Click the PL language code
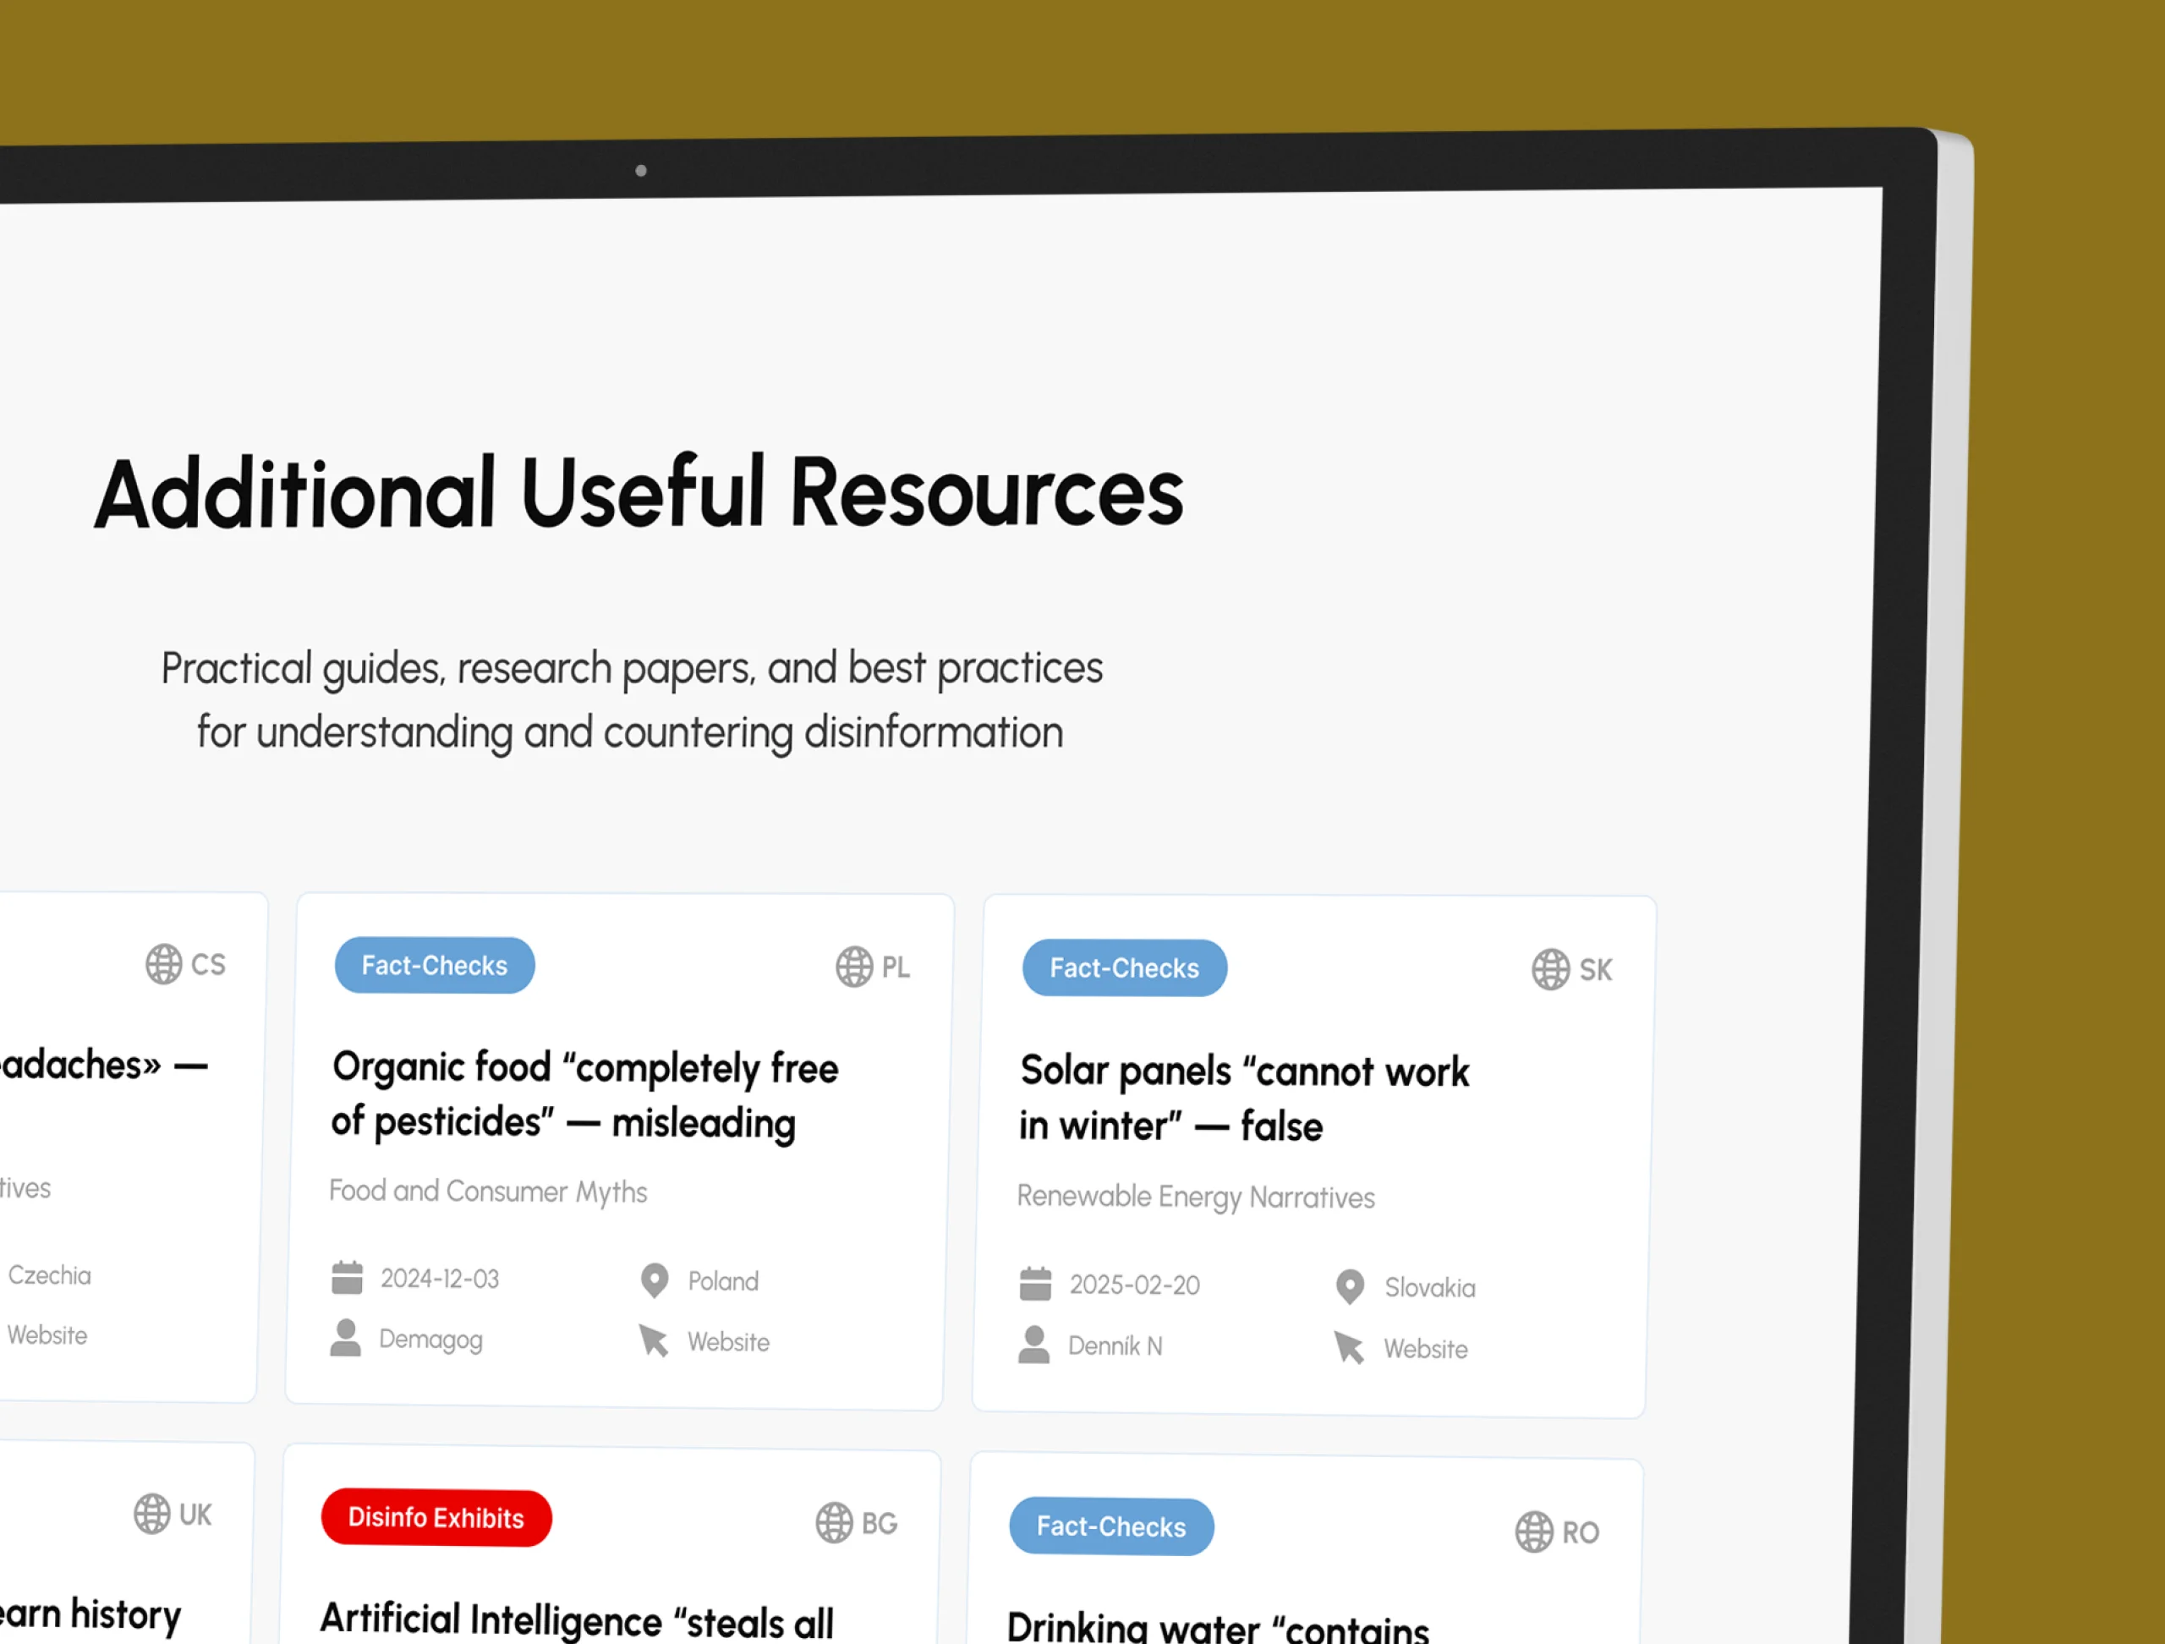Screen dimensions: 2165x1644 [x=896, y=967]
